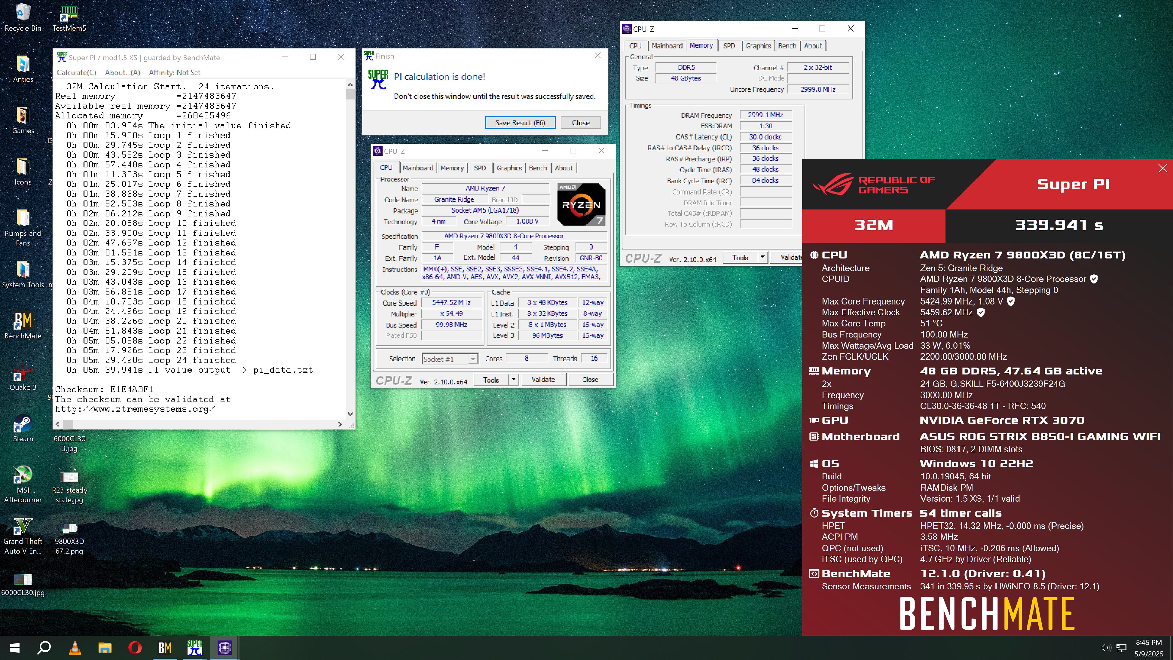
Task: Open the Calculate(C) menu in Super PI
Action: pos(76,72)
